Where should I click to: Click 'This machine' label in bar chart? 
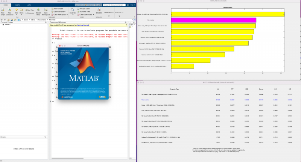pyautogui.click(x=151, y=20)
